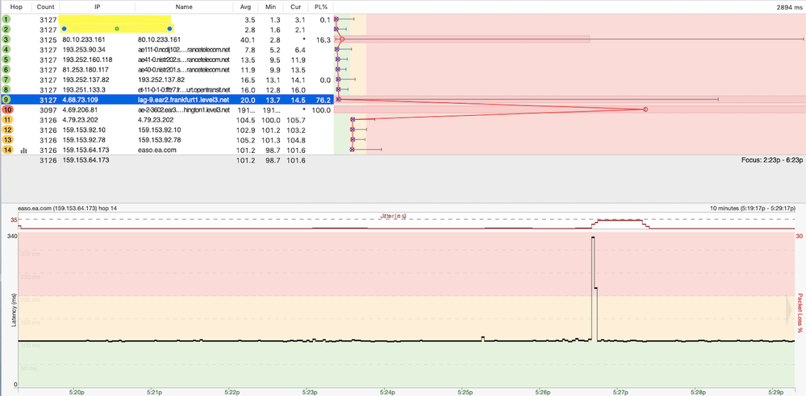This screenshot has height=396, width=806.
Task: Click the PL% column header
Action: tap(322, 6)
